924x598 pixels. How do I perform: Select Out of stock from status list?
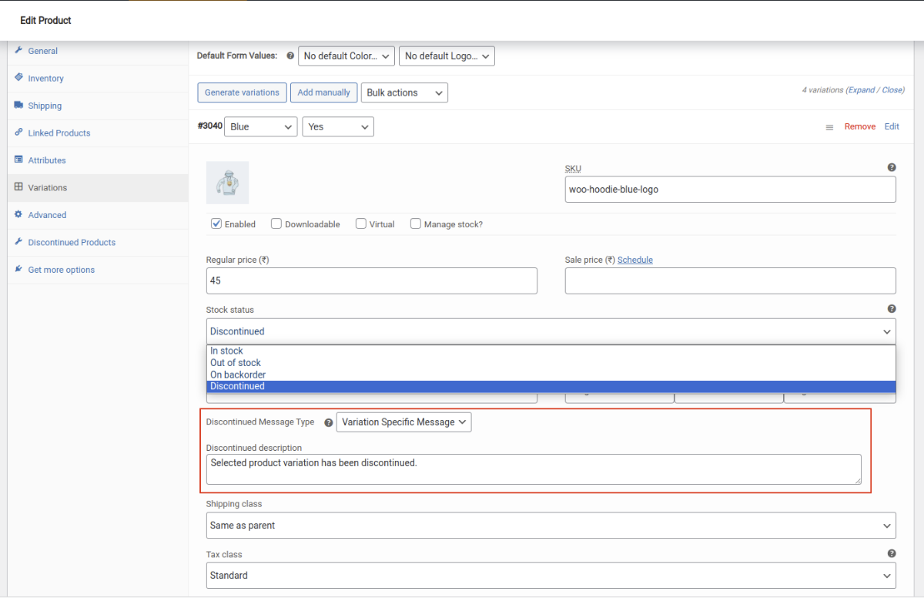click(236, 363)
